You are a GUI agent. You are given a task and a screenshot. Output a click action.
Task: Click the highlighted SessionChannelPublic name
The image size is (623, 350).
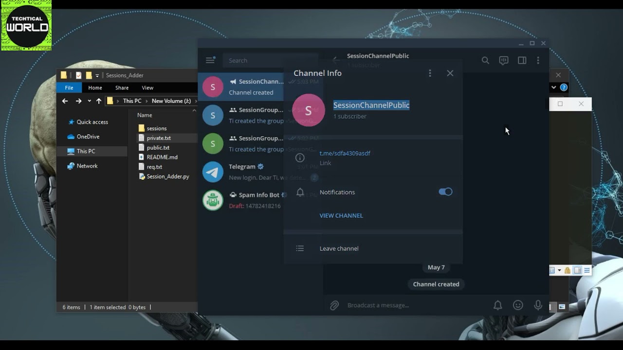pos(371,105)
